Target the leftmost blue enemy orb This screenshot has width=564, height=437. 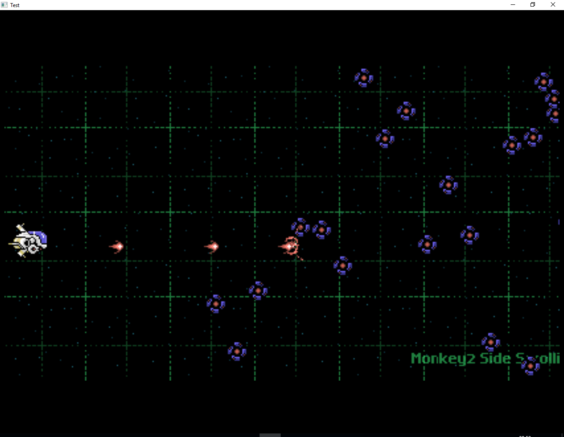216,304
